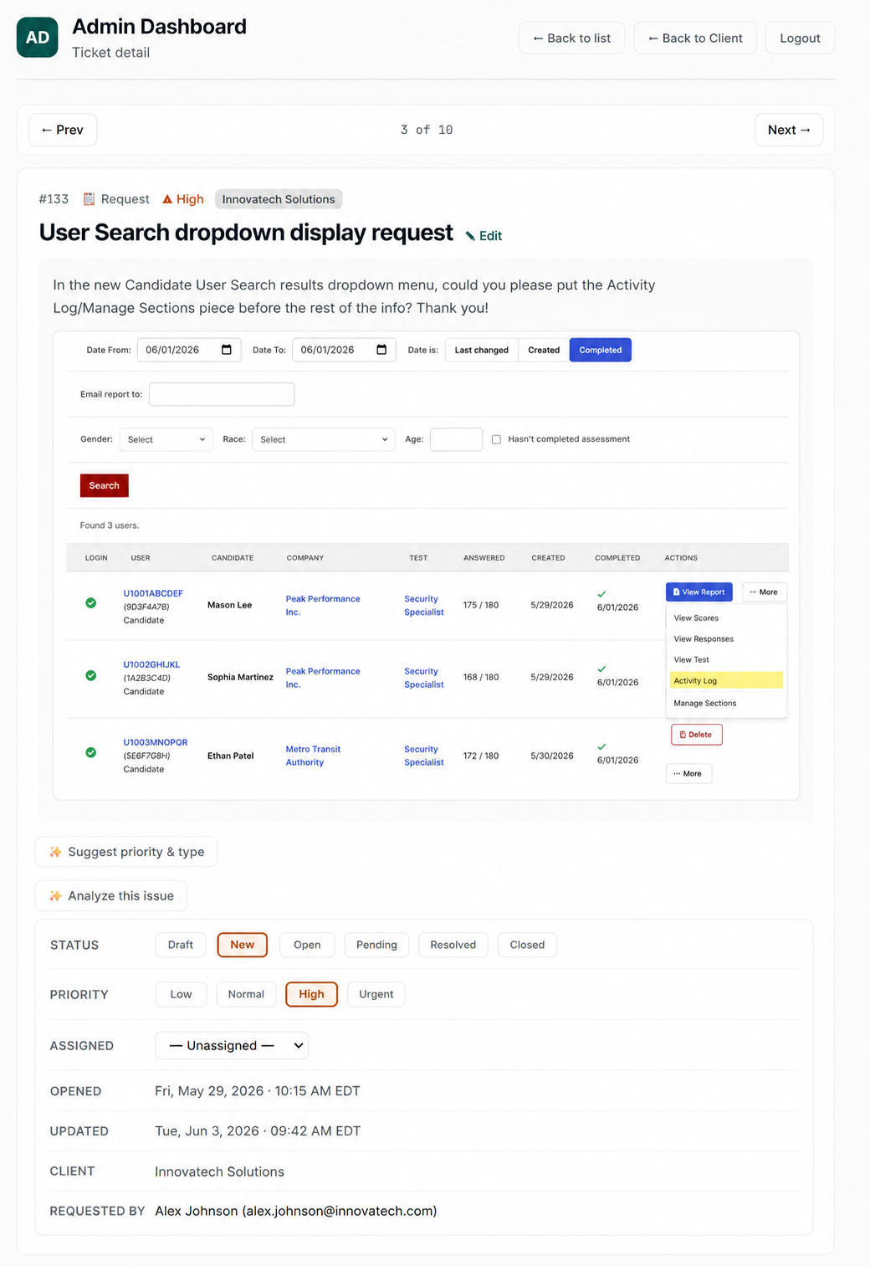Click the Date From date field
This screenshot has height=1266, width=870.
point(189,350)
